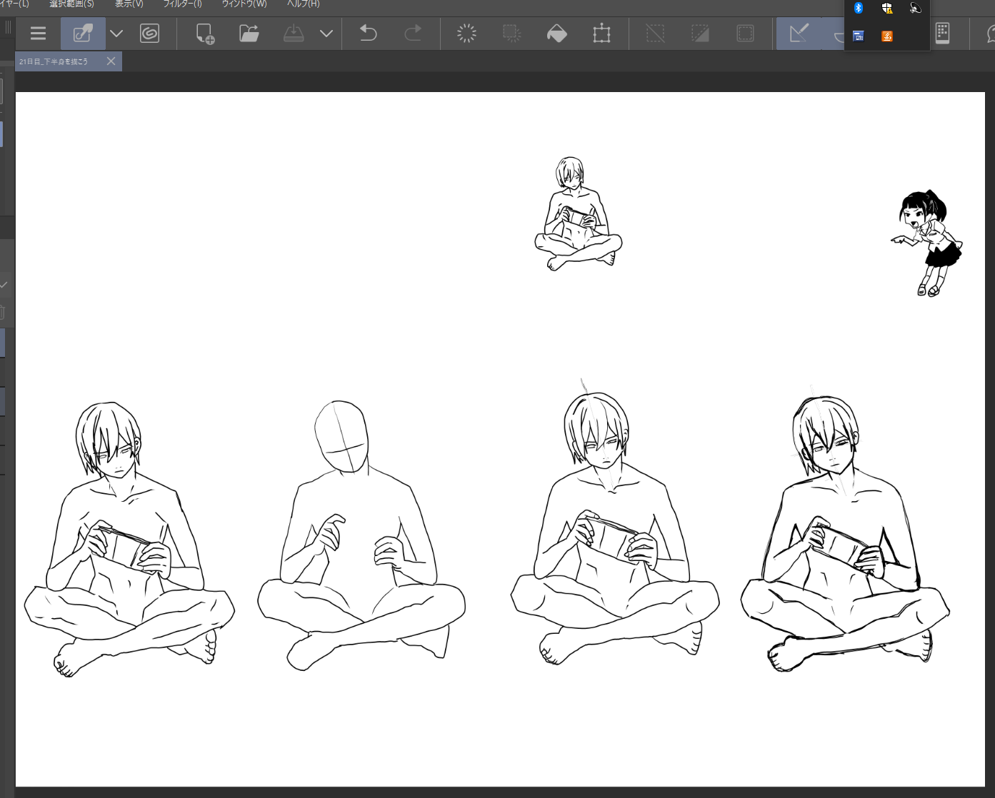The image size is (995, 798).
Task: Select the 21日目_下半身を描こう canvas tab
Action: 54,62
